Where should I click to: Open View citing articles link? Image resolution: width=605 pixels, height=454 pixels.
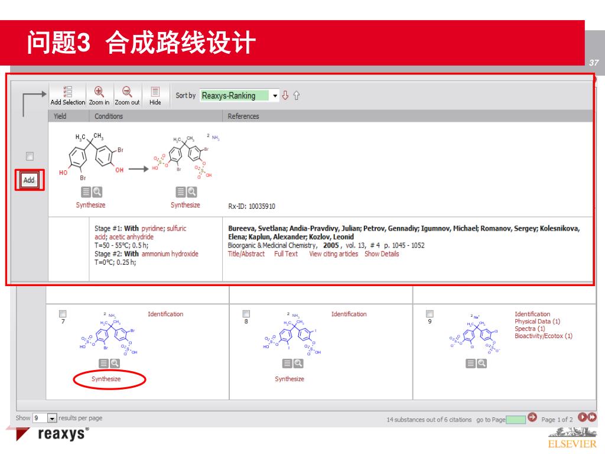(333, 254)
